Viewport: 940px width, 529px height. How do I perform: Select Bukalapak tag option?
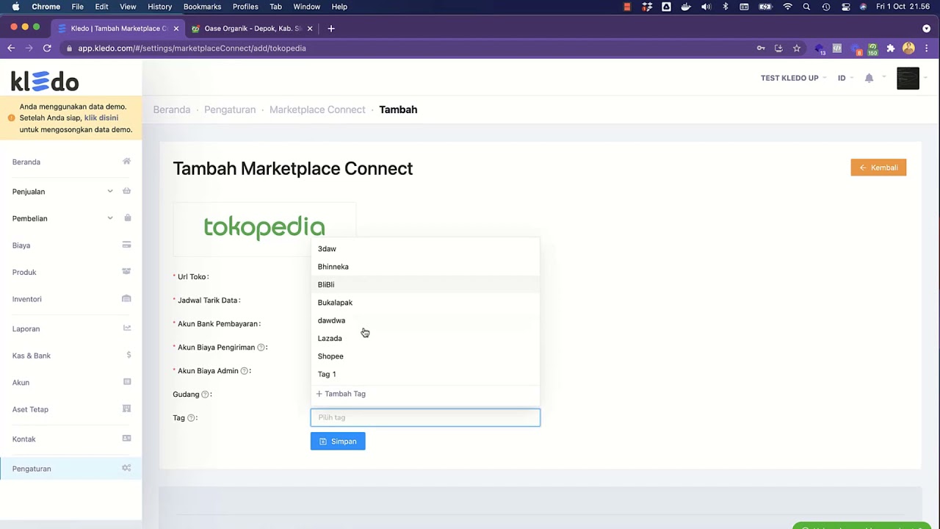tap(425, 303)
